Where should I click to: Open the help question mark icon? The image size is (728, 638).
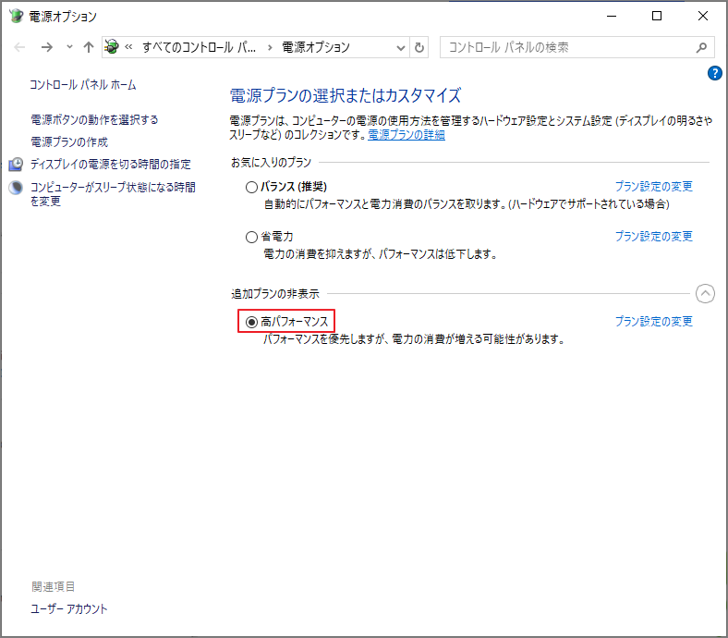714,73
